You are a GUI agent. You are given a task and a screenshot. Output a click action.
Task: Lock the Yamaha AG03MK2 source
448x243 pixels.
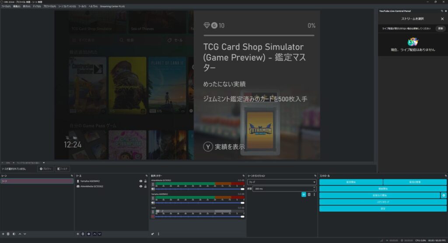[145, 181]
